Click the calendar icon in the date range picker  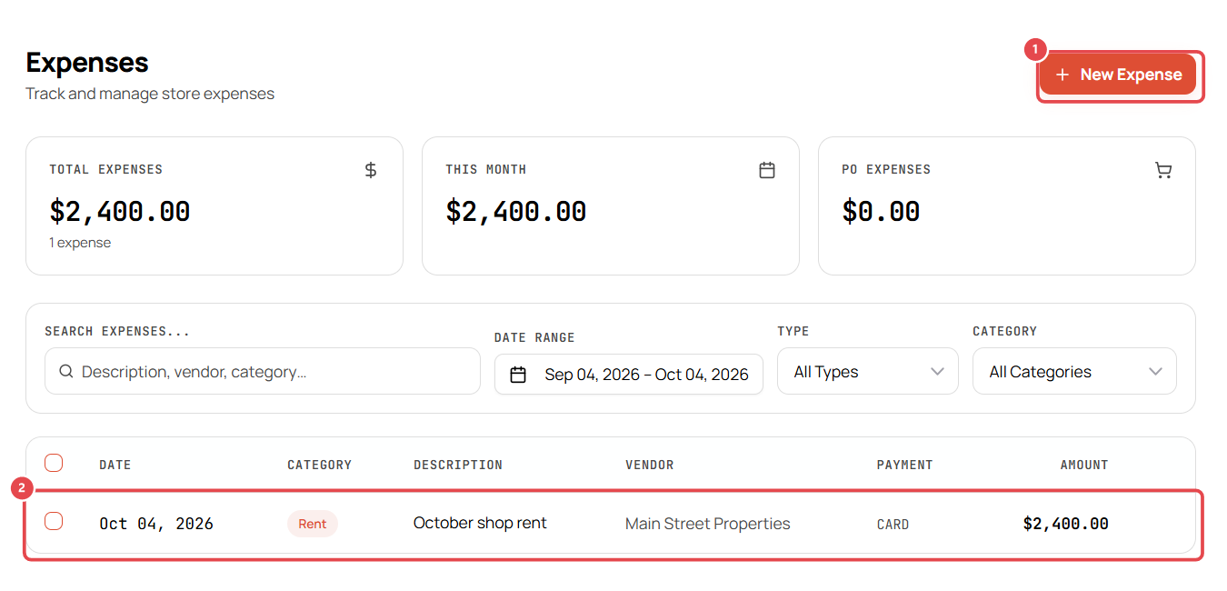pyautogui.click(x=518, y=375)
